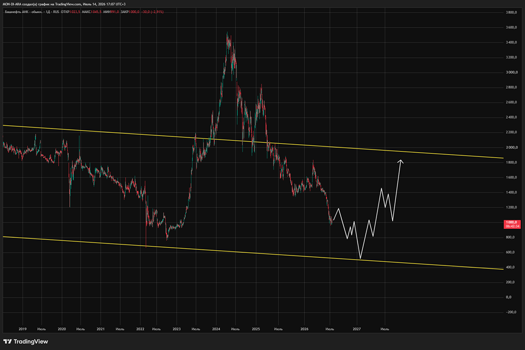The height and width of the screenshot is (350, 525).
Task: Click the −200,0 price axis label
Action: point(511,312)
